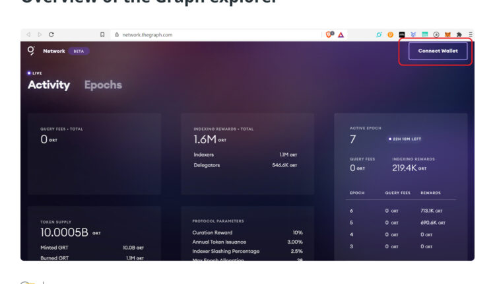Click the address bar showing network.thegraph.com
495x284 pixels.
pyautogui.click(x=147, y=34)
